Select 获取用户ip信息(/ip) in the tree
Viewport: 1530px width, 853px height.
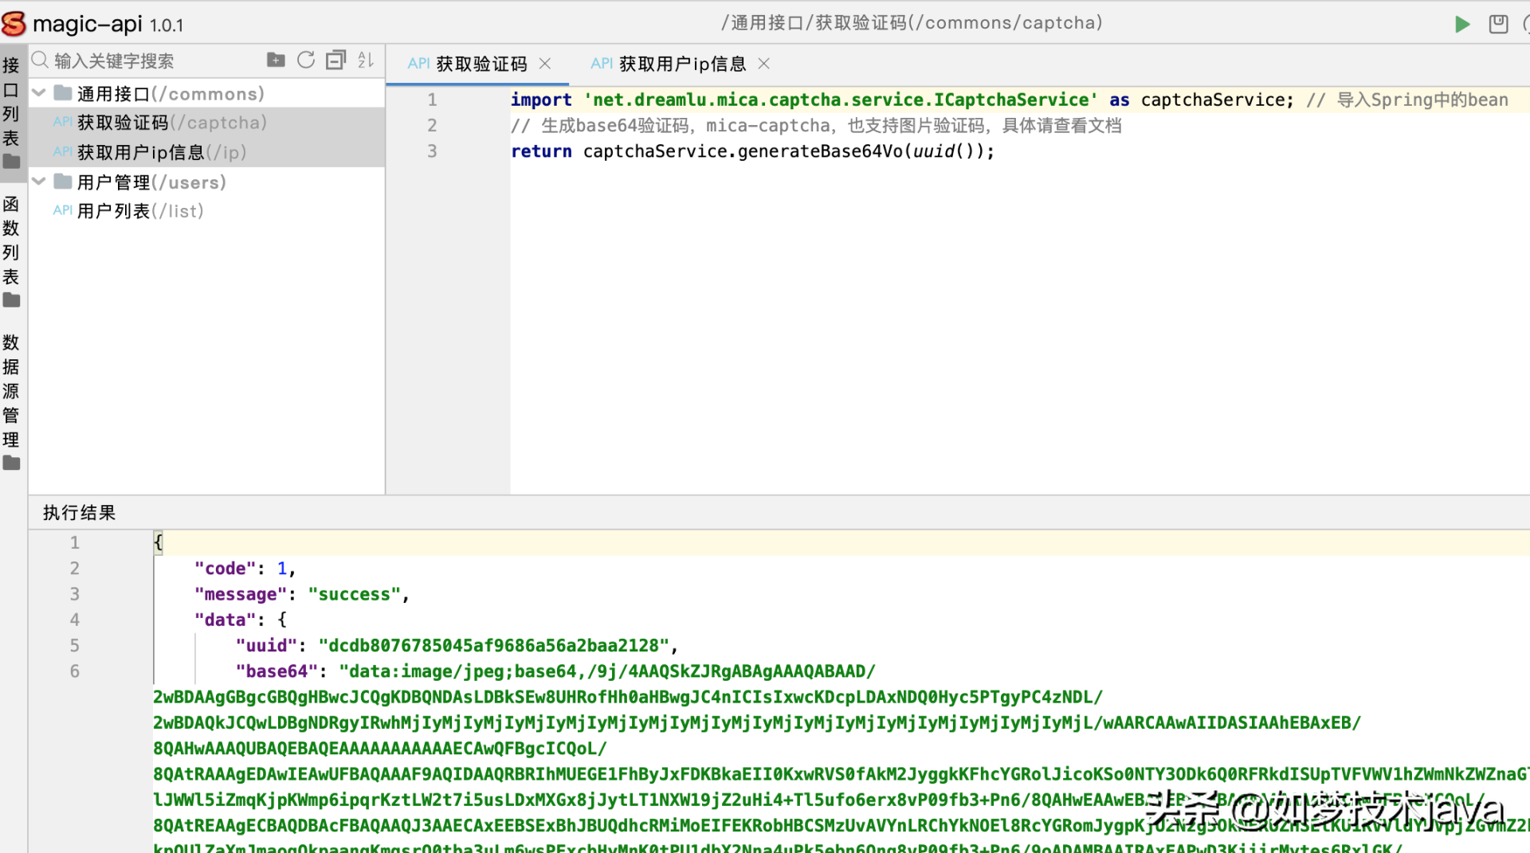(x=161, y=152)
